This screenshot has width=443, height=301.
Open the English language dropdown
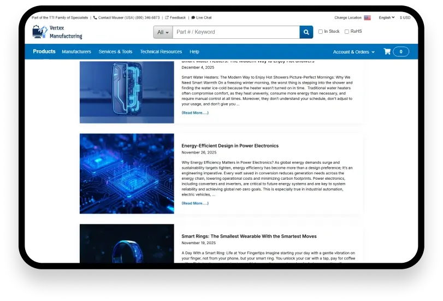(x=387, y=17)
